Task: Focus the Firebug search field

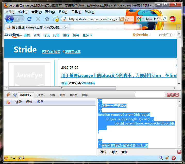Action: click(x=150, y=95)
